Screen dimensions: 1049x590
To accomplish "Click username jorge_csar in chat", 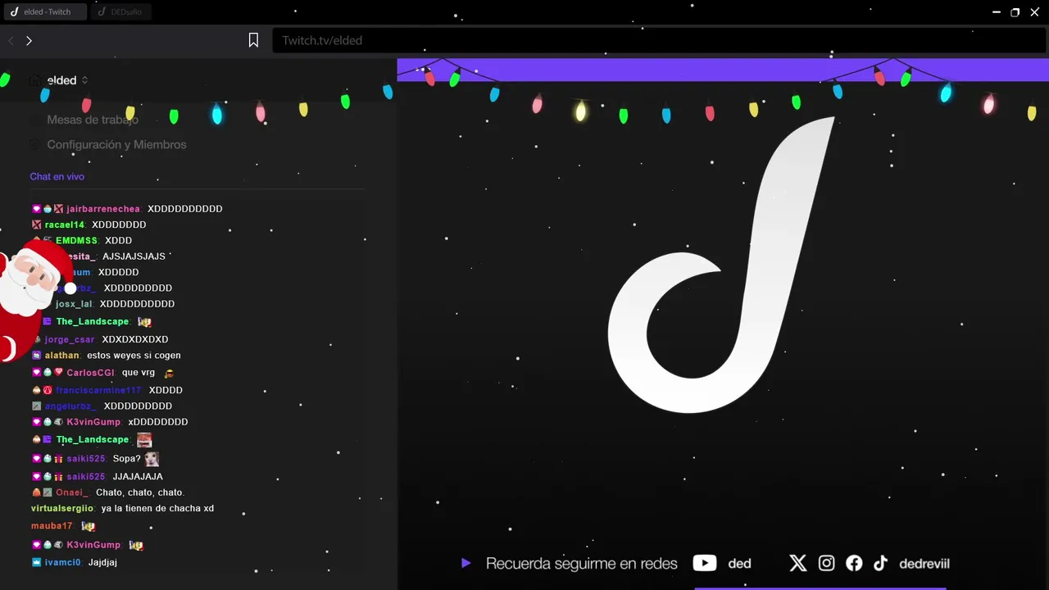I will click(x=70, y=339).
